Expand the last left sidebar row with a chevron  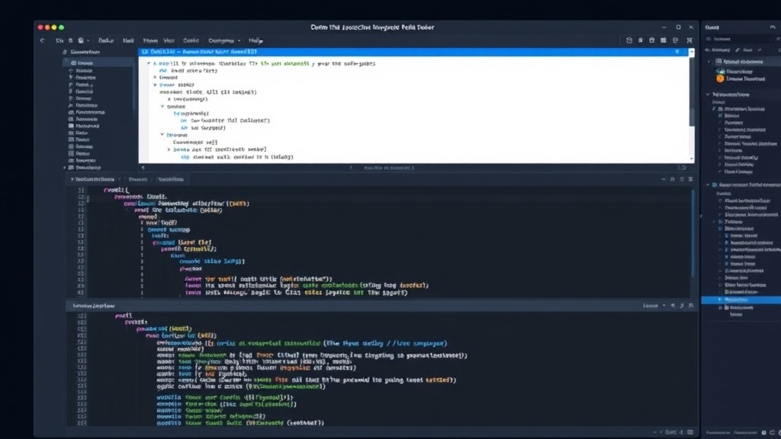point(65,168)
